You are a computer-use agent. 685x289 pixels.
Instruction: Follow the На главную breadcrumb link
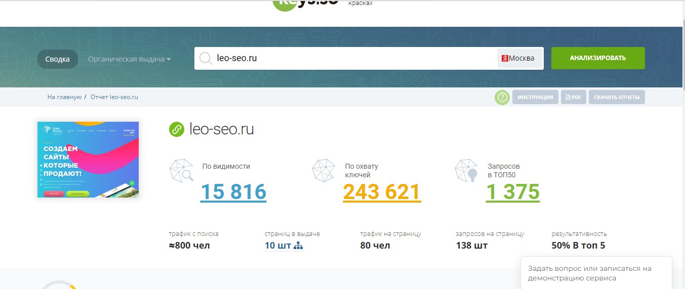click(64, 97)
